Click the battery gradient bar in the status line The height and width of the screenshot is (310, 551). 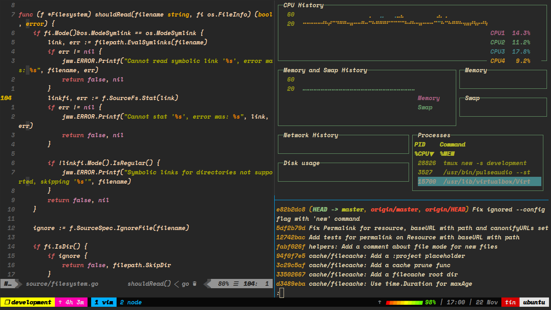click(404, 302)
